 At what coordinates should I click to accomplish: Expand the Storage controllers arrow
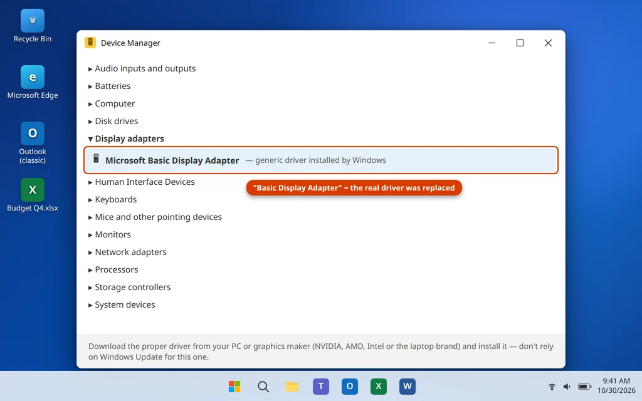click(x=90, y=288)
